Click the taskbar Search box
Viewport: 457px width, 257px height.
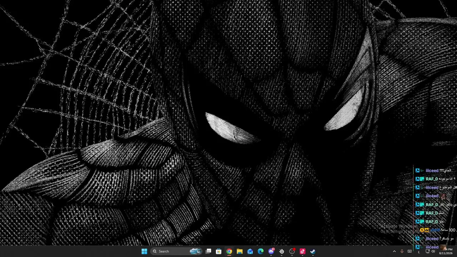point(176,251)
